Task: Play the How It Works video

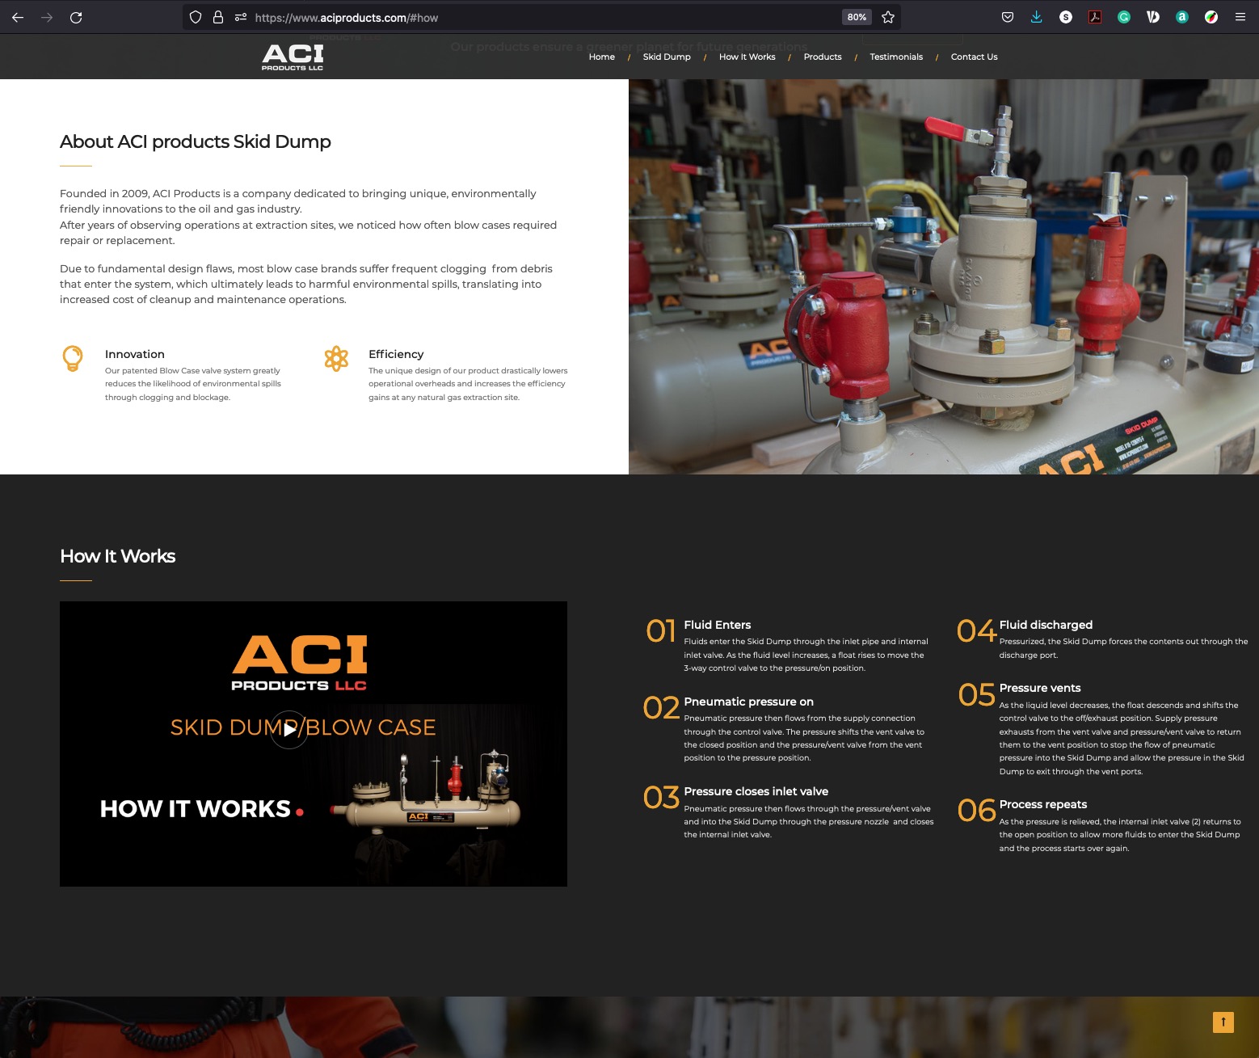Action: tap(289, 730)
